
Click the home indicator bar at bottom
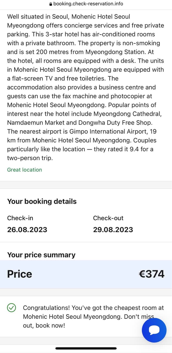coord(86,348)
